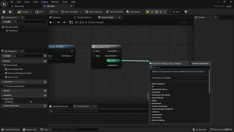Click the Save icon in the toolbar
The height and width of the screenshot is (132, 234).
4,12
